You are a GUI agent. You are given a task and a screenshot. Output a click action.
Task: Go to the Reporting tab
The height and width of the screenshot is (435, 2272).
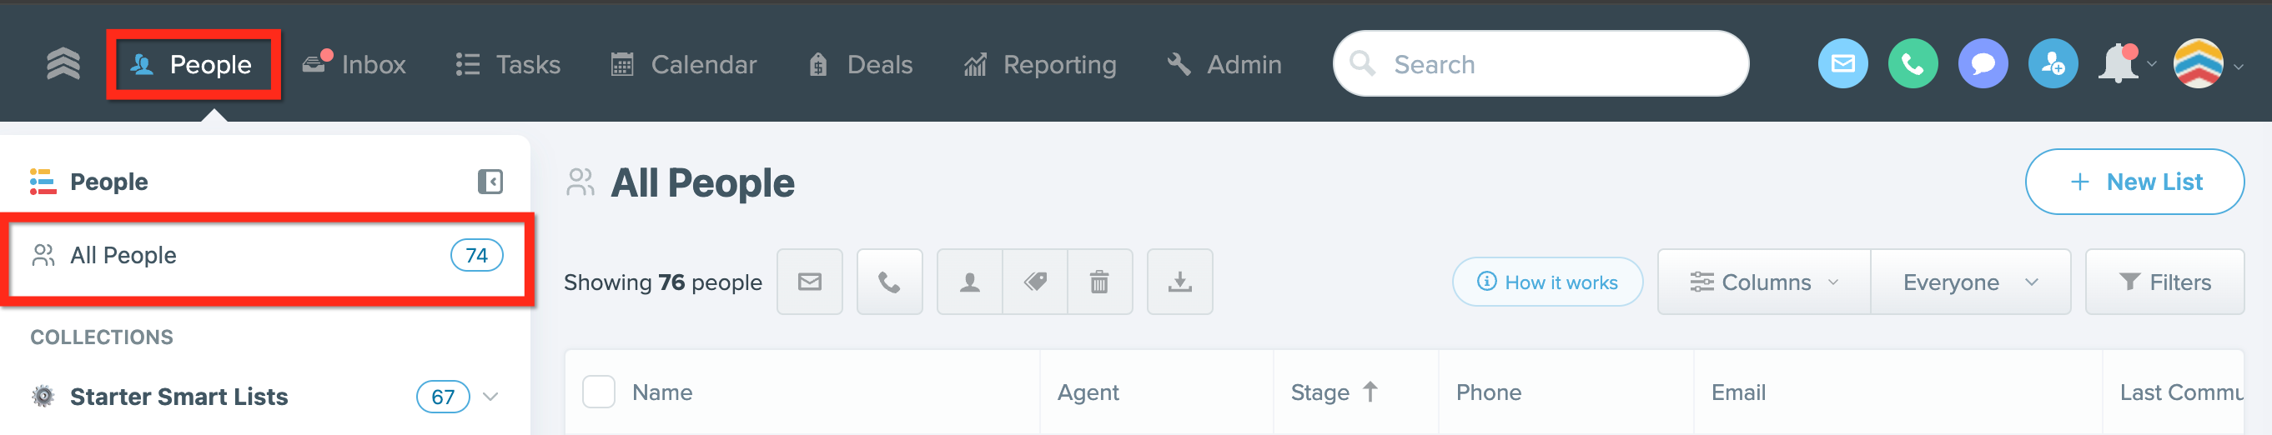(1040, 64)
